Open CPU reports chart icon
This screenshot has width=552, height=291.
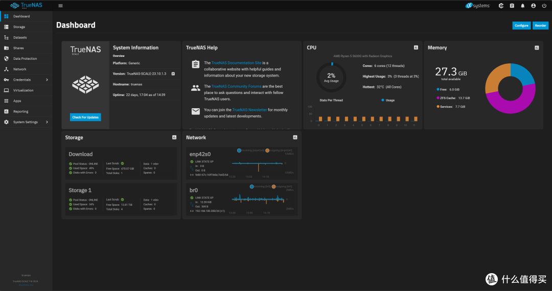416,47
